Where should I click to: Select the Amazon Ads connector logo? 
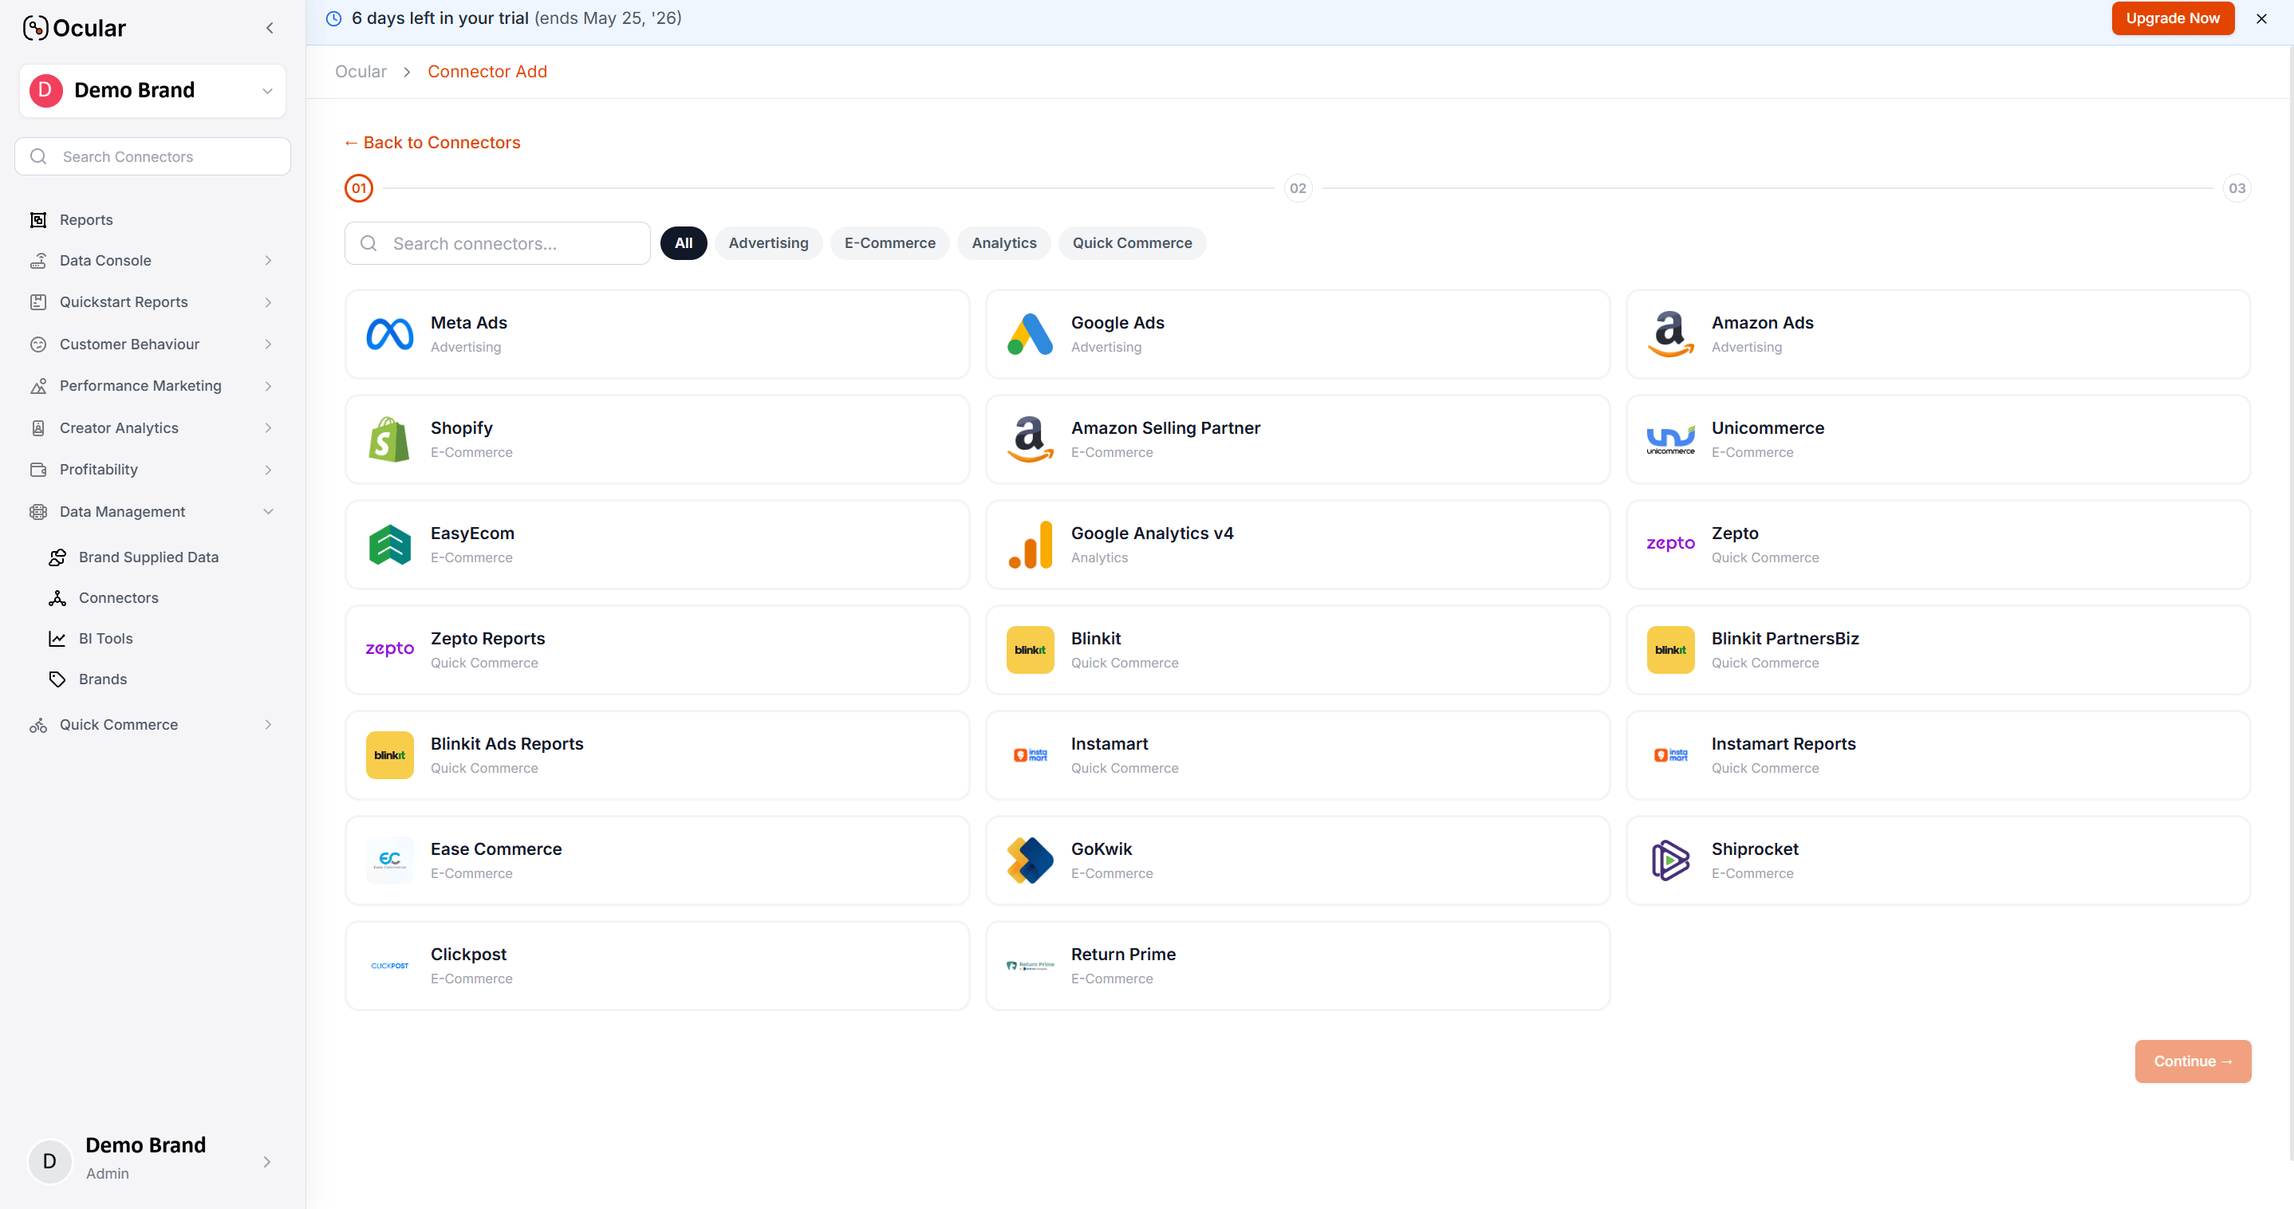(x=1670, y=335)
